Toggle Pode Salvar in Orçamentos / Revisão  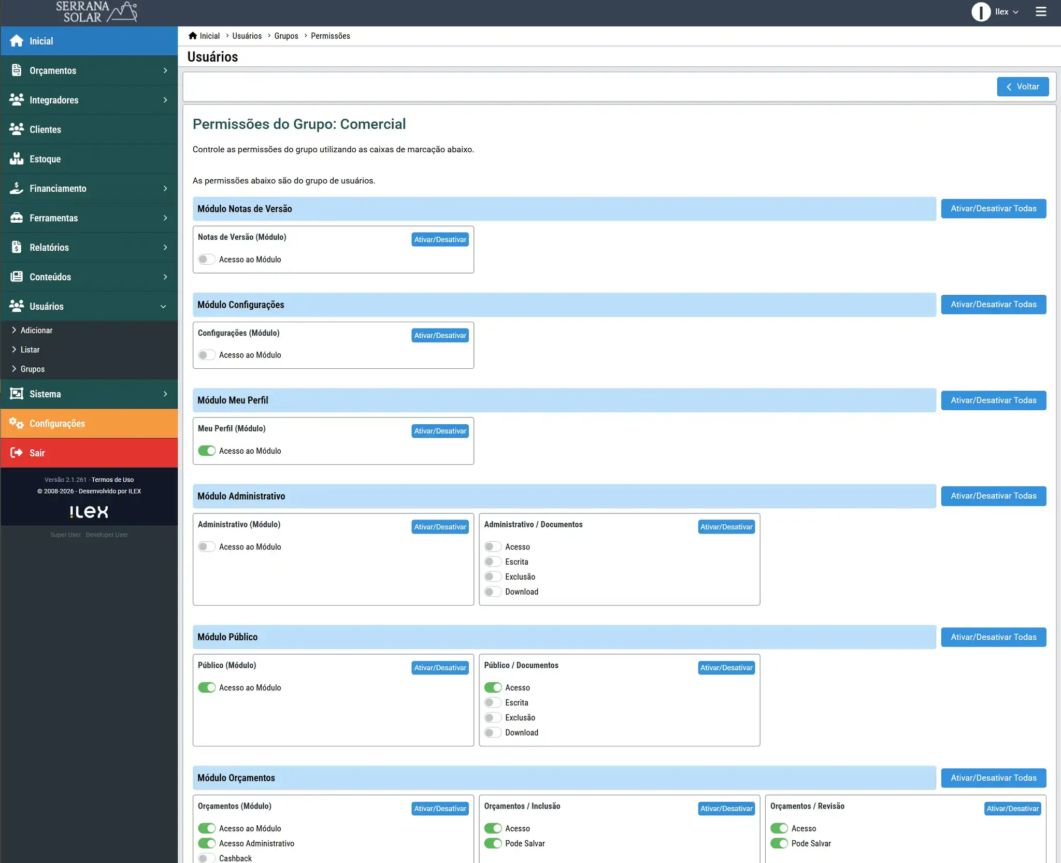(x=779, y=843)
